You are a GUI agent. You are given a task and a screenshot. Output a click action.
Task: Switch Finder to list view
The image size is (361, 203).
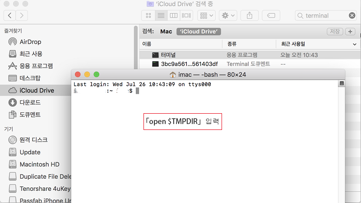(161, 15)
